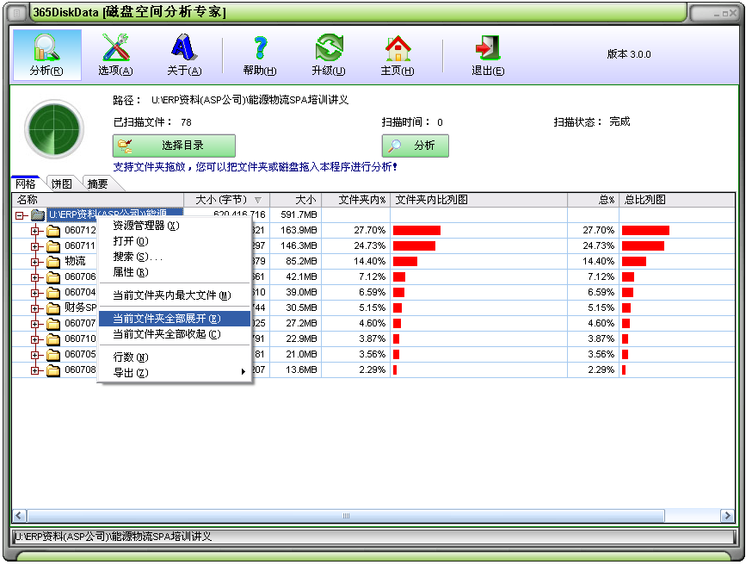This screenshot has width=752, height=565.
Task: Click the horizontal scrollbar left arrow
Action: pyautogui.click(x=19, y=516)
